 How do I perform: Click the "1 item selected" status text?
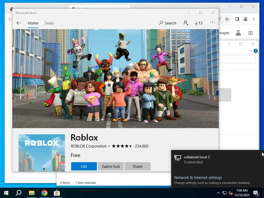(85, 183)
